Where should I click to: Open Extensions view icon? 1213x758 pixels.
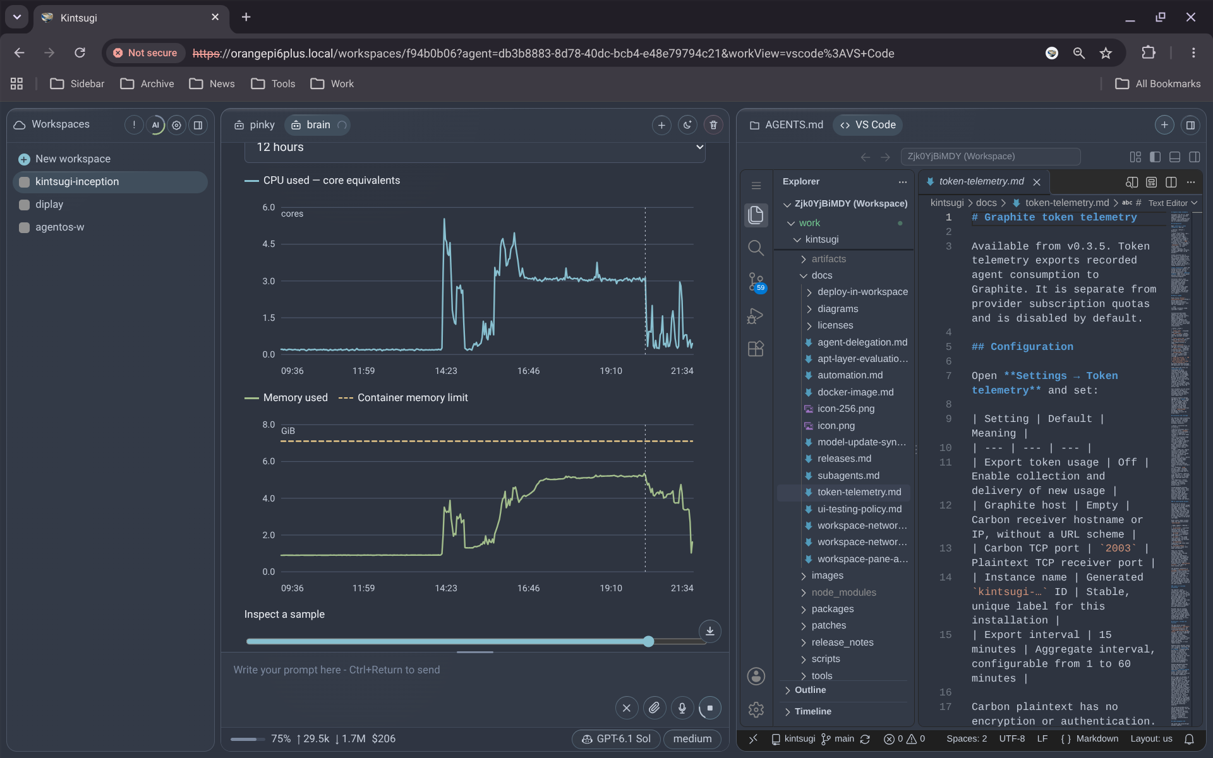[x=756, y=349]
